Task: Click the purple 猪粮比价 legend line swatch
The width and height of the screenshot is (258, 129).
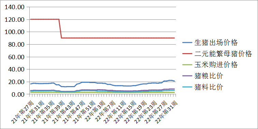Action: 187,76
